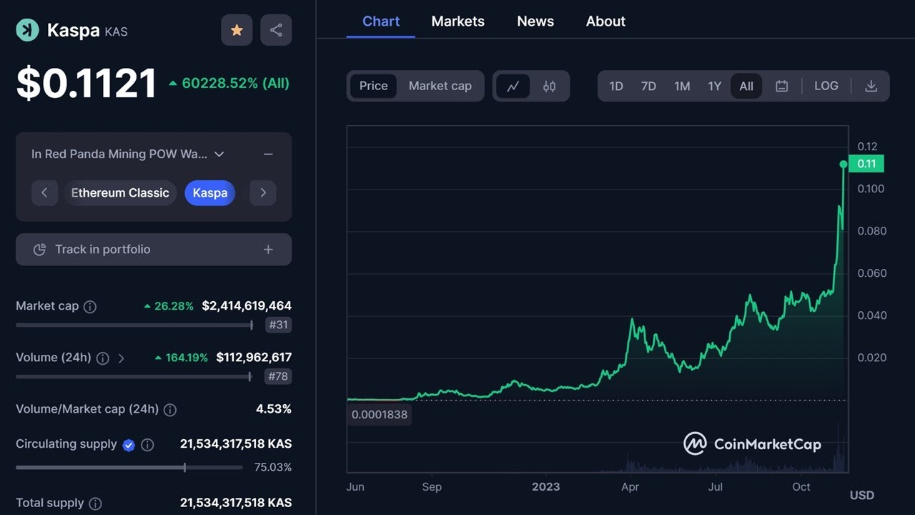Collapse the watchlist panel with minus
The width and height of the screenshot is (915, 515).
(268, 154)
